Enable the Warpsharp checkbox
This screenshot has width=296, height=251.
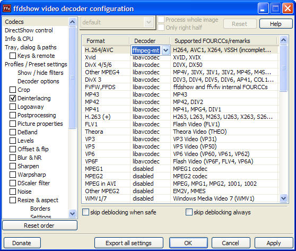13,175
